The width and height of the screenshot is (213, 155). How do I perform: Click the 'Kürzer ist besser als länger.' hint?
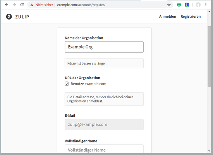[87, 63]
